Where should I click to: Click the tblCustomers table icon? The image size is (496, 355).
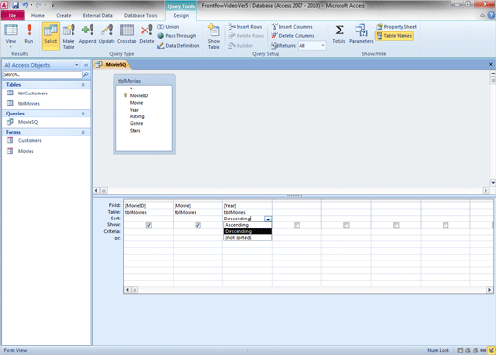[x=10, y=93]
